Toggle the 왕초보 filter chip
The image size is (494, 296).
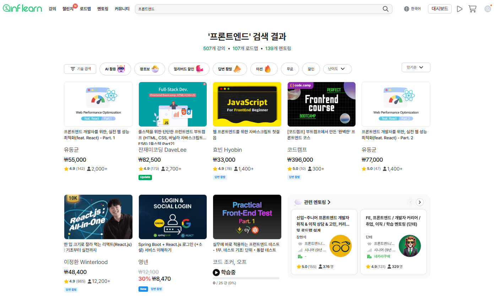pyautogui.click(x=150, y=69)
